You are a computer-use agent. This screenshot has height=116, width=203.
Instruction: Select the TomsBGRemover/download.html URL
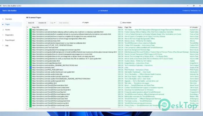click(51, 90)
